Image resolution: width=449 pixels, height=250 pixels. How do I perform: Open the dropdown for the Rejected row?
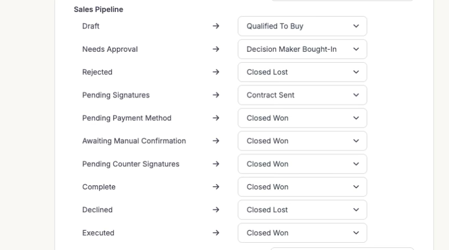coord(302,72)
